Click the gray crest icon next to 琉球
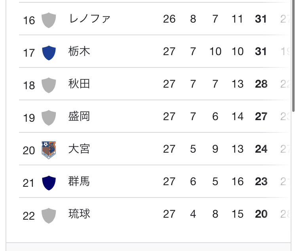This screenshot has width=297, height=251. tap(49, 215)
